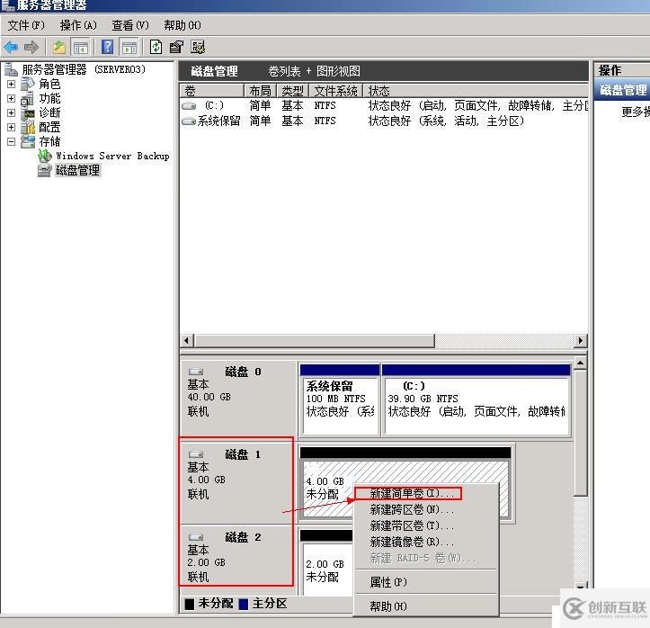Image resolution: width=650 pixels, height=628 pixels.
Task: Select the 2.00 GB 未分配 space on 磁盘 2
Action: click(326, 562)
